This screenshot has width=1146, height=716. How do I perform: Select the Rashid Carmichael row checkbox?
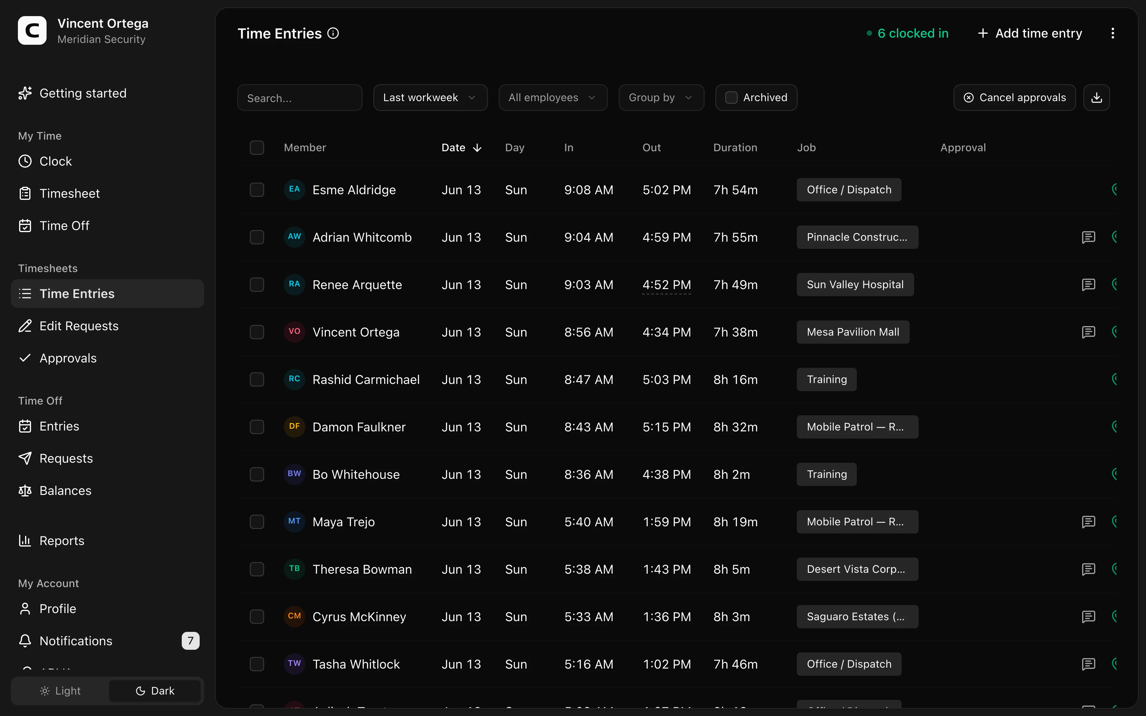257,379
